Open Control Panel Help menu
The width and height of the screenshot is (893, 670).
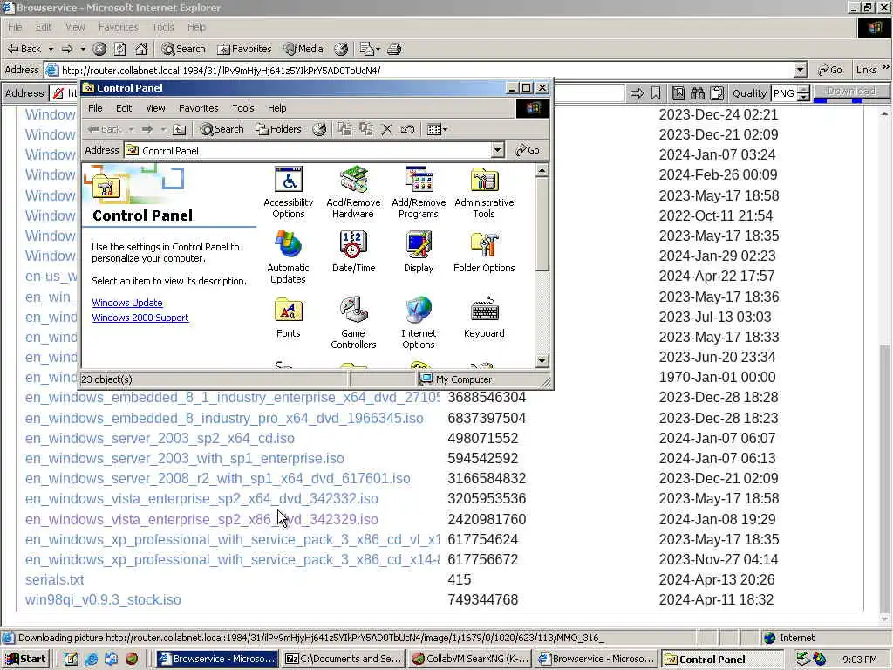point(276,108)
